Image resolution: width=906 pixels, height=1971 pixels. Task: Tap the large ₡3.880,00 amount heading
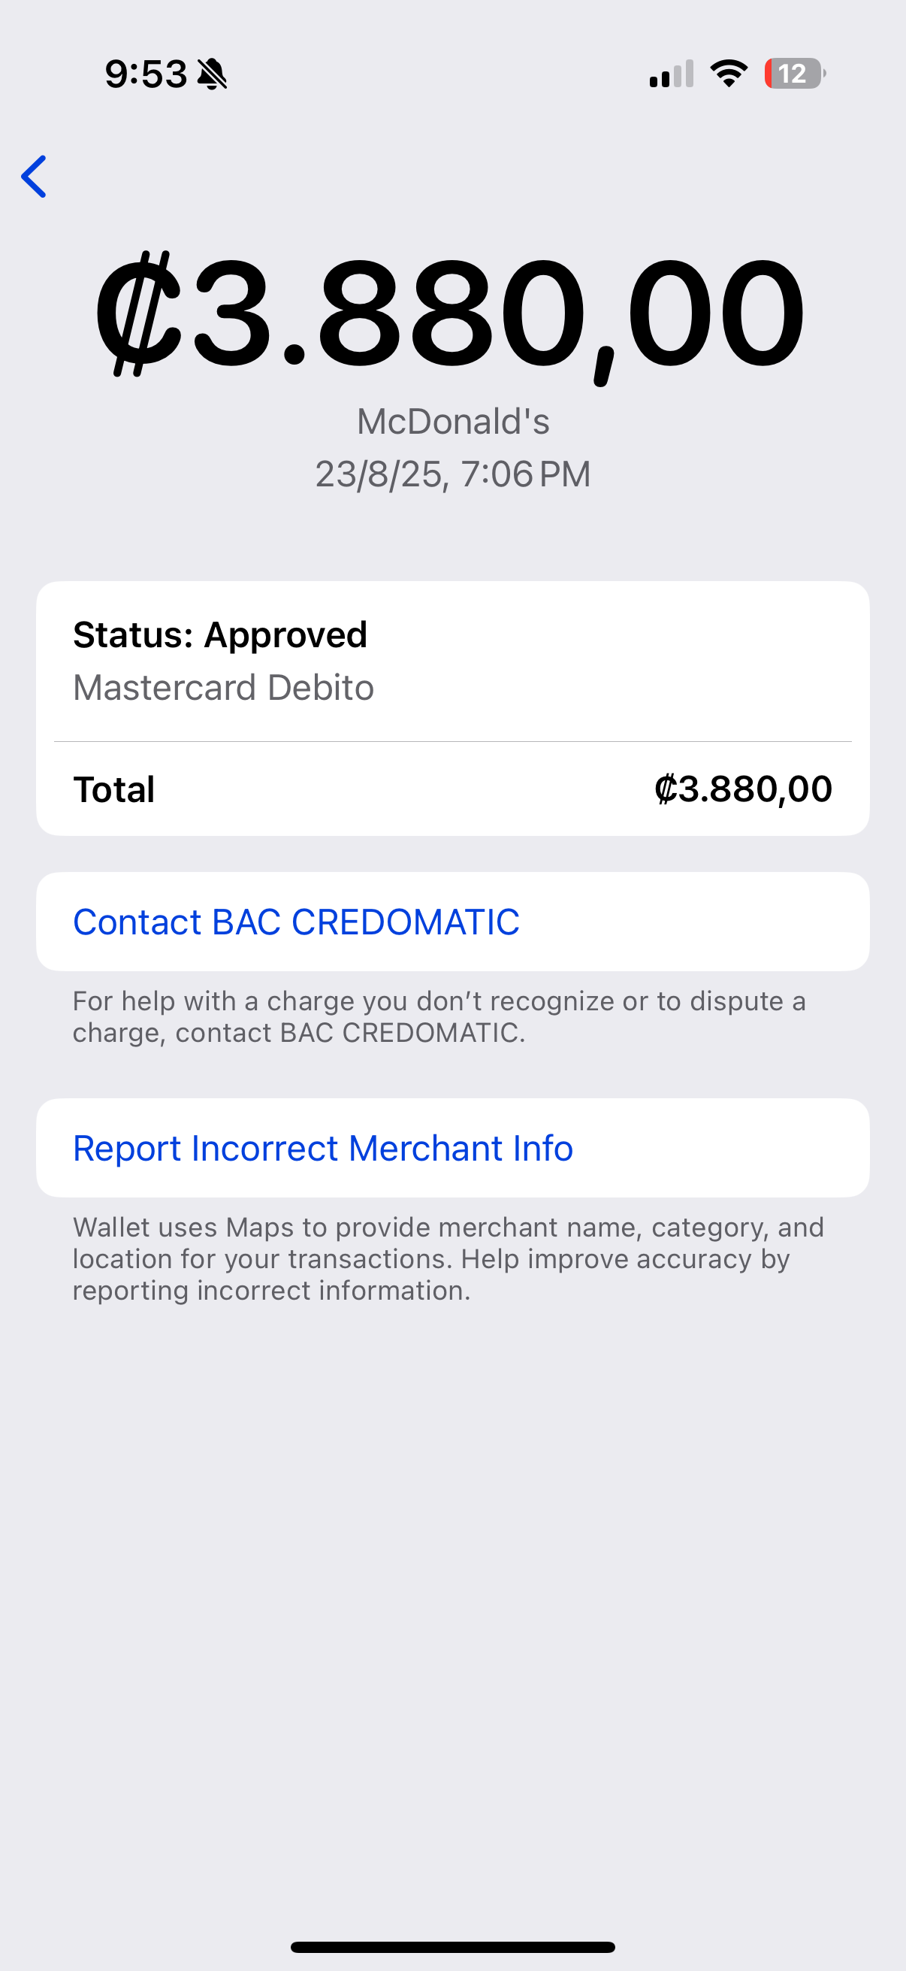[x=451, y=313]
